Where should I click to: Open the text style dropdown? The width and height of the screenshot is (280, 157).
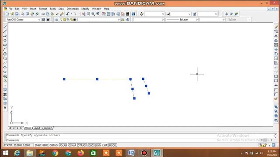pyautogui.click(x=154, y=14)
